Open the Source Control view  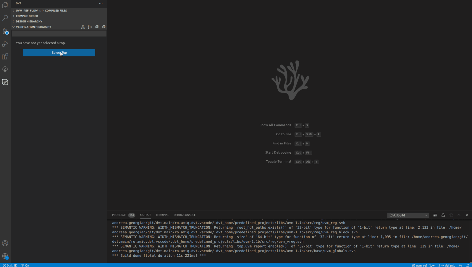(x=5, y=31)
